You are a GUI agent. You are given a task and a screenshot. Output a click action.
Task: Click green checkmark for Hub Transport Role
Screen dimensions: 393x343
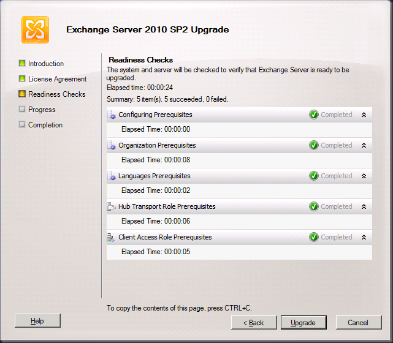click(314, 206)
